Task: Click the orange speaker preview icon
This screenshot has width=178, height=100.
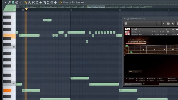Action: pos(61,2)
